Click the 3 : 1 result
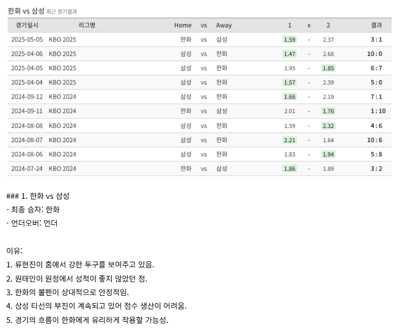The width and height of the screenshot is (401, 332). pos(377,40)
